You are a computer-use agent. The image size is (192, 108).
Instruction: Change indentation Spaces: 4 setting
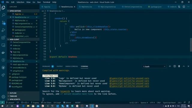tap(144, 103)
